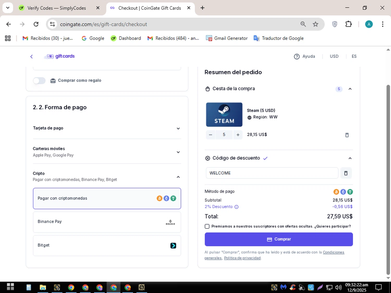Increase Steam quantity with plus button
The image size is (391, 293).
(x=238, y=135)
